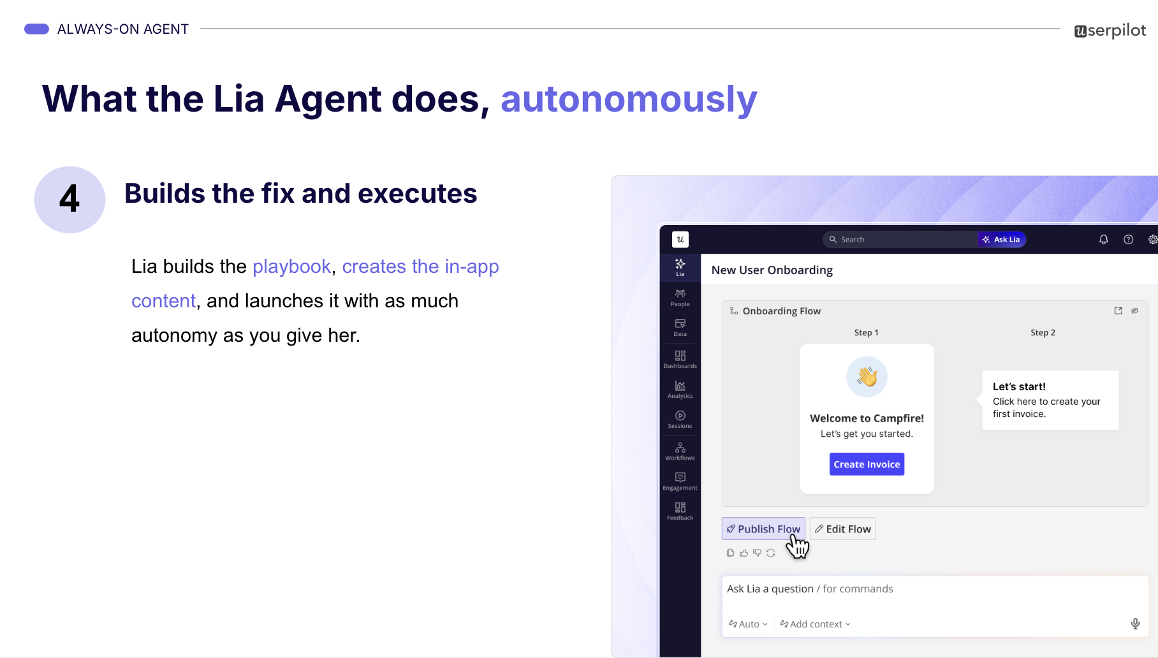Screen dimensions: 1158x658
Task: Click the Feedback icon in the sidebar
Action: point(680,510)
